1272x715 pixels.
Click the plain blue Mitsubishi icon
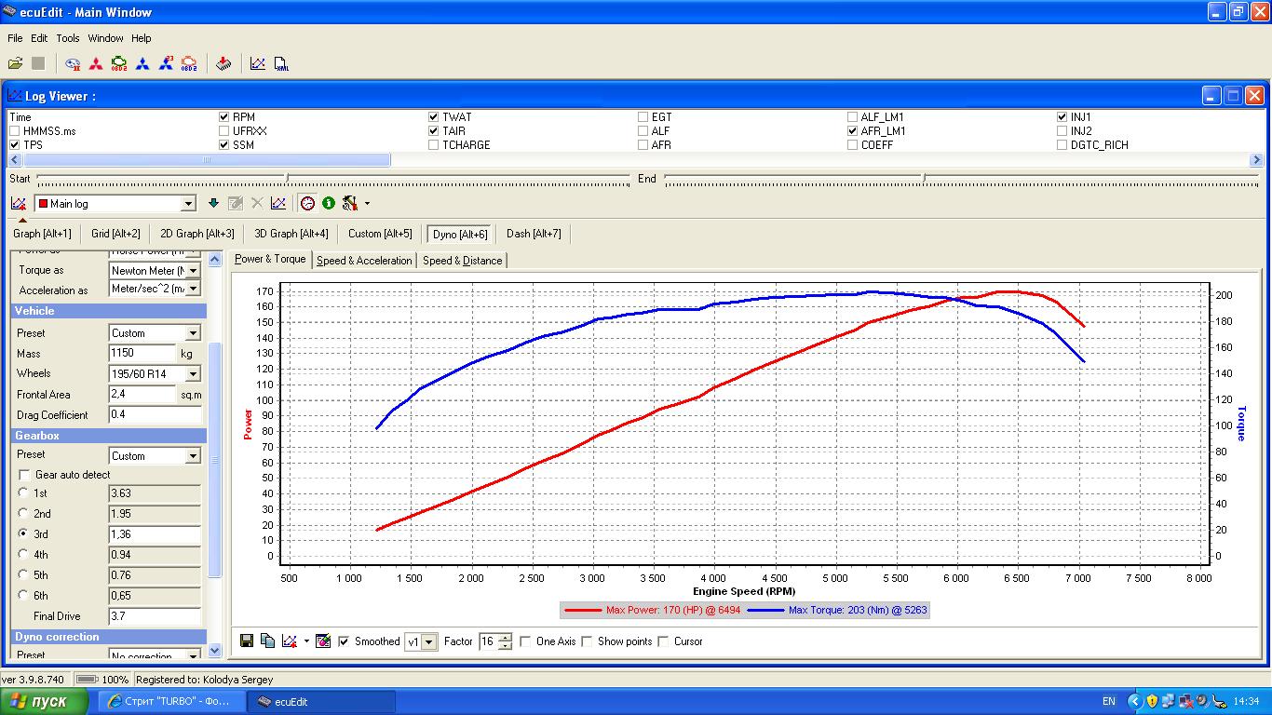click(142, 63)
